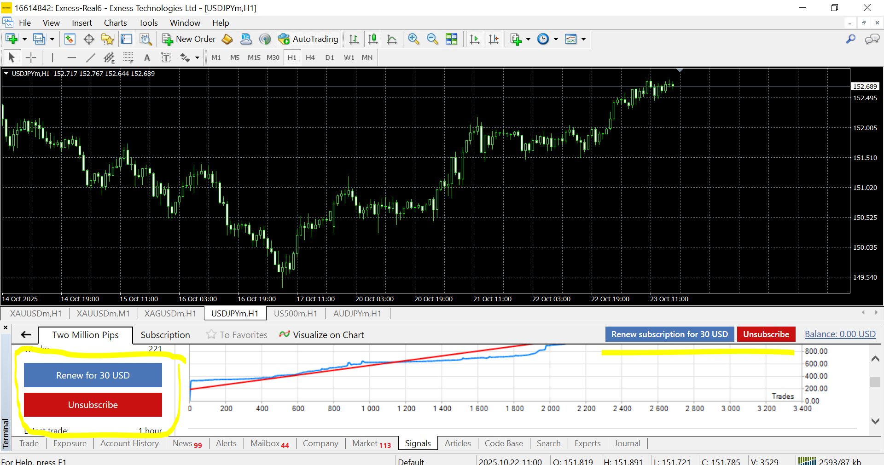Click the New Order toolbar button
Screen dimensions: 884x465
tap(189, 39)
